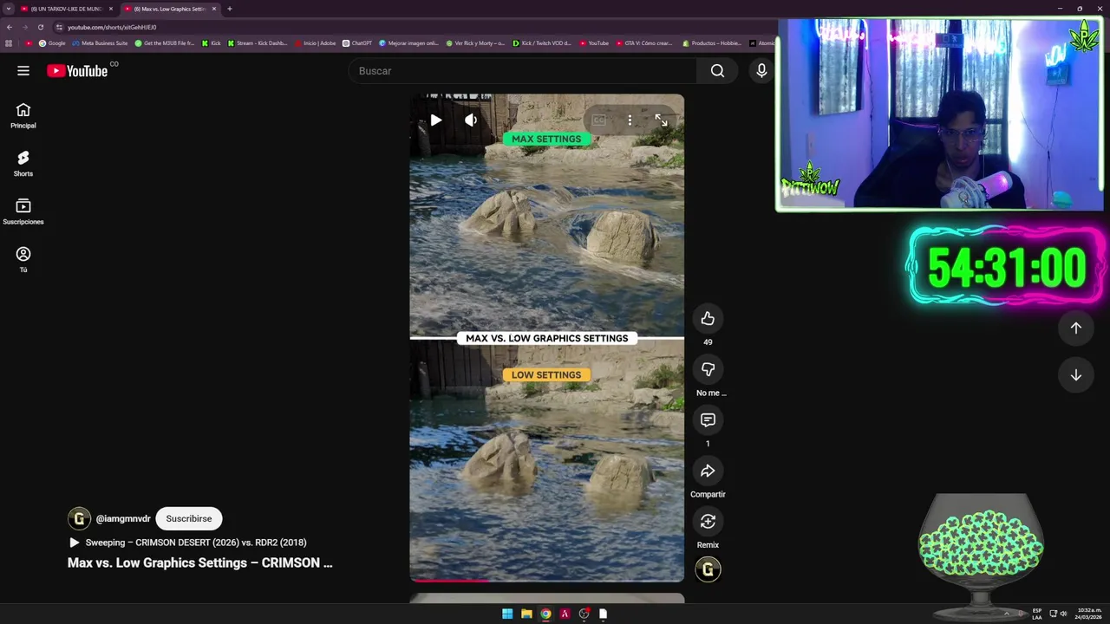This screenshot has width=1110, height=624.
Task: Open Suscripciones in the sidebar
Action: click(23, 212)
